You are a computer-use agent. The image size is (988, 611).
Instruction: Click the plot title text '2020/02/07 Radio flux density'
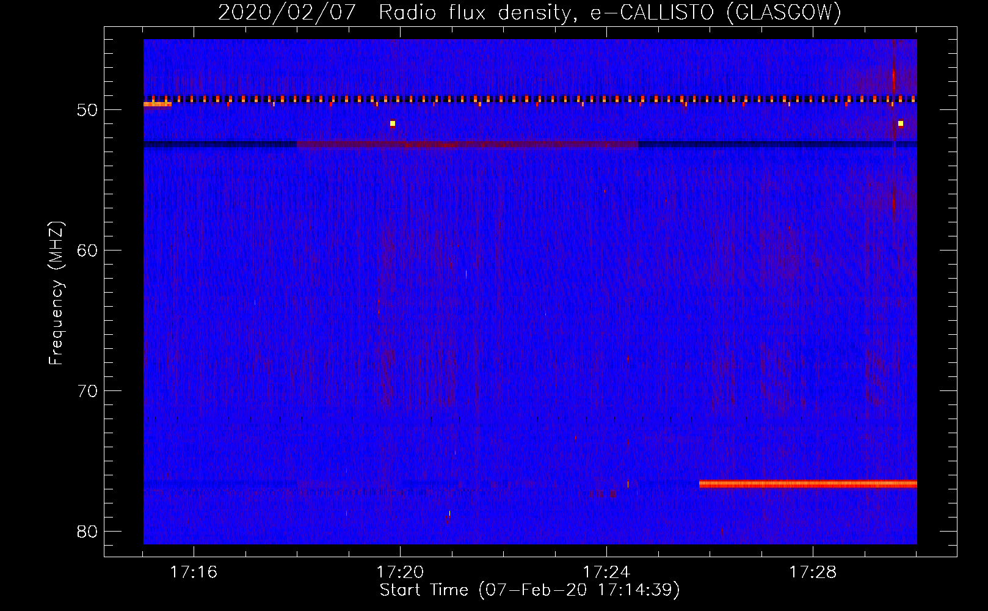pyautogui.click(x=396, y=12)
